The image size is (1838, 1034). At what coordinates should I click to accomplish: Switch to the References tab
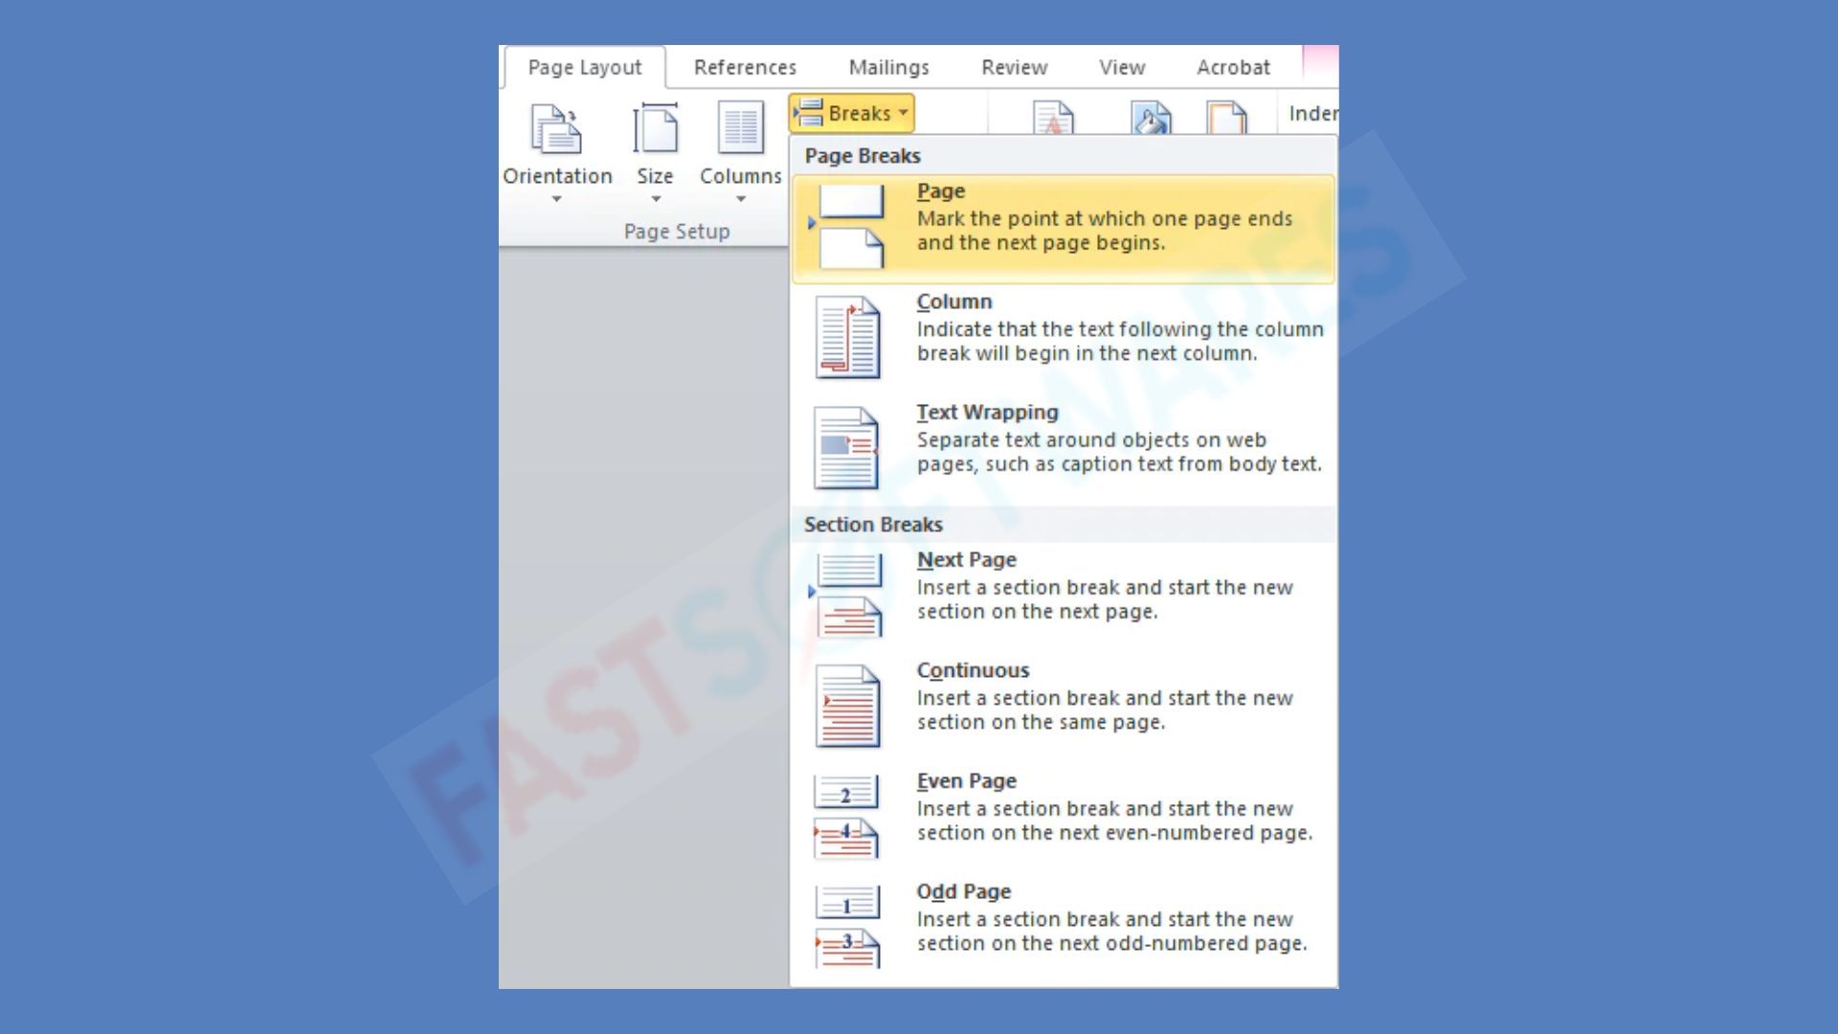coord(745,67)
